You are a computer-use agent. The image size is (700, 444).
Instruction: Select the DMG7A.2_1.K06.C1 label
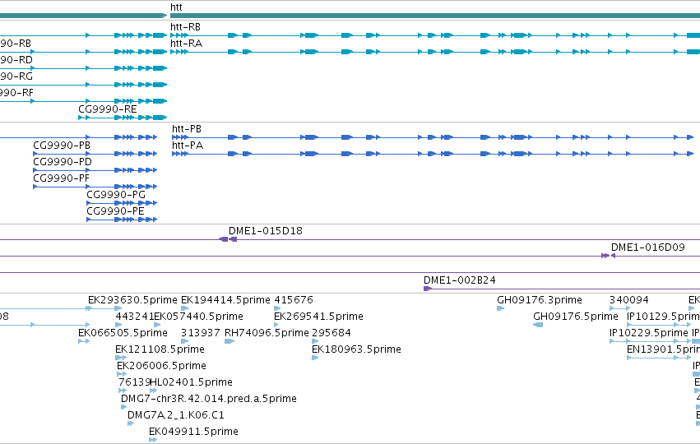pos(176,415)
